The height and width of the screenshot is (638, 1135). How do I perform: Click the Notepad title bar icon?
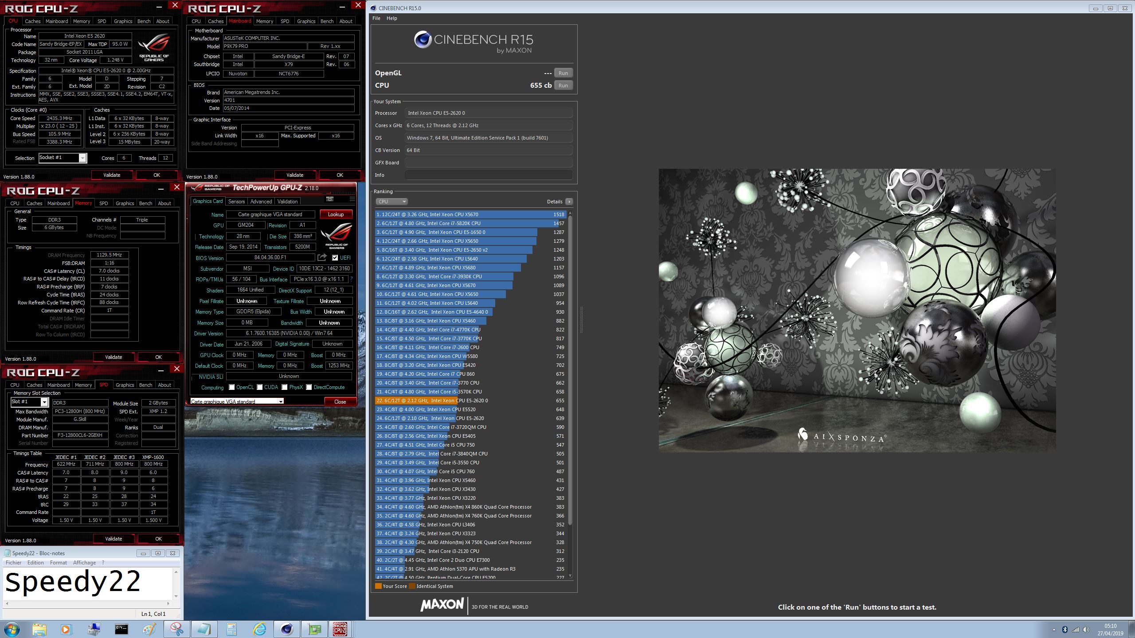pos(7,553)
